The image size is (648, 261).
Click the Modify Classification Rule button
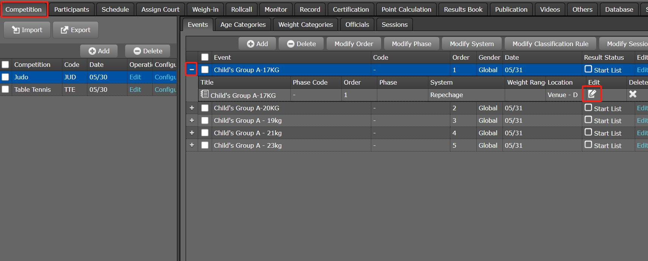(550, 44)
